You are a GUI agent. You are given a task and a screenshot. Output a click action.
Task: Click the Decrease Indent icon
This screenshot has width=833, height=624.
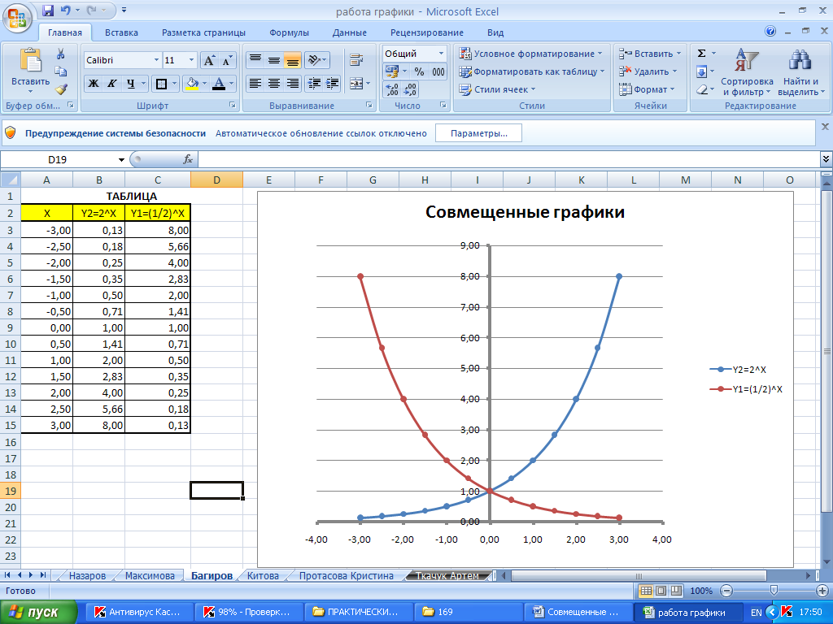click(x=314, y=84)
